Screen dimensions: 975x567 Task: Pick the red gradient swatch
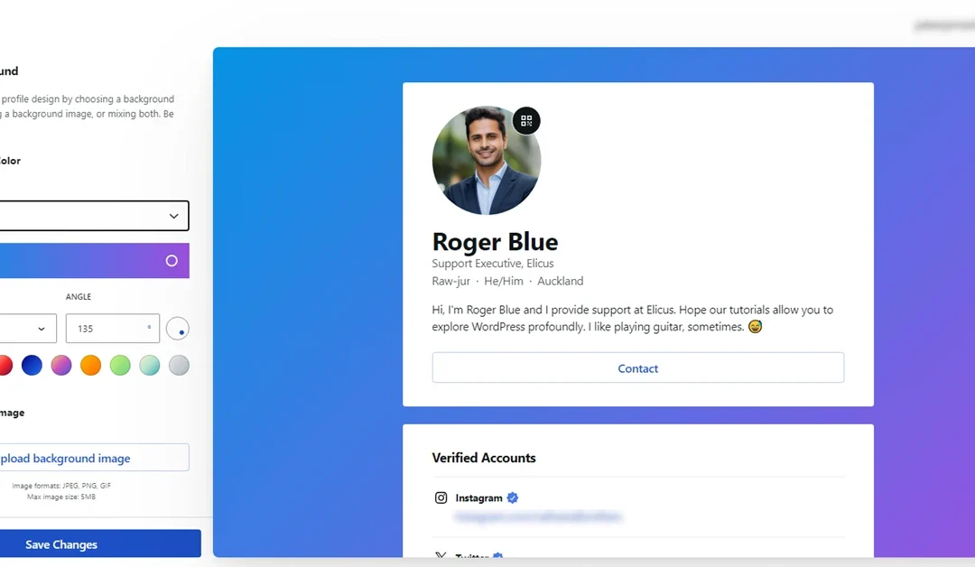pyautogui.click(x=5, y=365)
